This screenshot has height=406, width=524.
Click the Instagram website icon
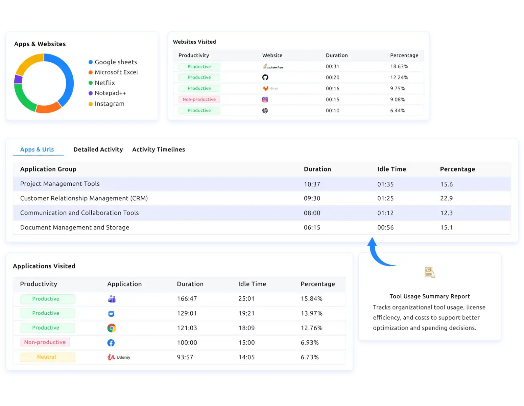265,99
